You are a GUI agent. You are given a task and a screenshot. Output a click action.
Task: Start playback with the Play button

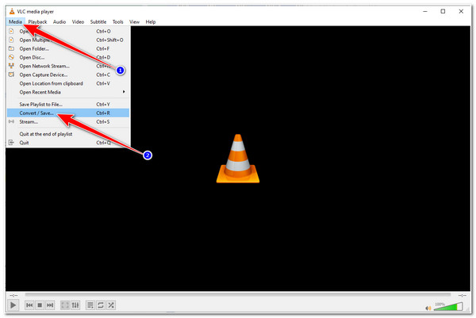coord(13,305)
